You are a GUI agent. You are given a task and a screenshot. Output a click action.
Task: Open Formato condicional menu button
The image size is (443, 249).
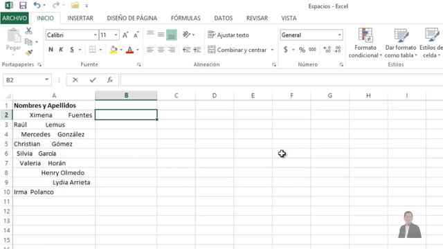click(x=365, y=43)
